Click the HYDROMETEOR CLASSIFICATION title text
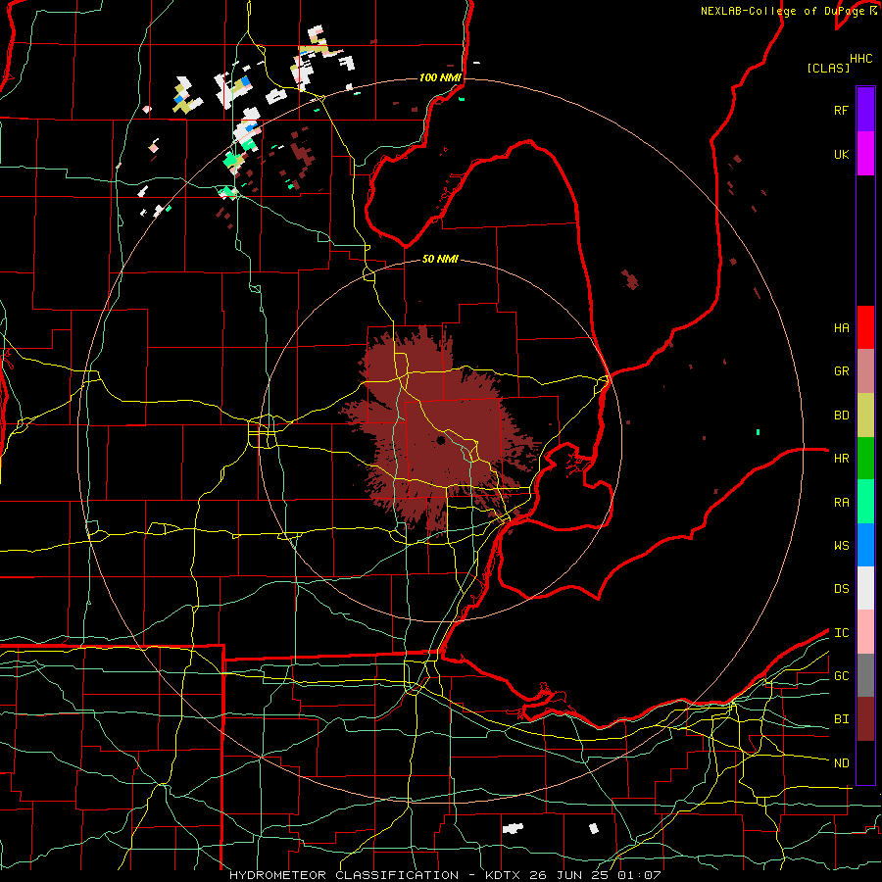The width and height of the screenshot is (882, 882). [x=344, y=875]
